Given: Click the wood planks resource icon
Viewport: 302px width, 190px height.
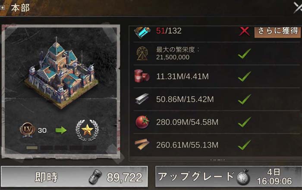Looking at the screenshot, I should 142,144.
